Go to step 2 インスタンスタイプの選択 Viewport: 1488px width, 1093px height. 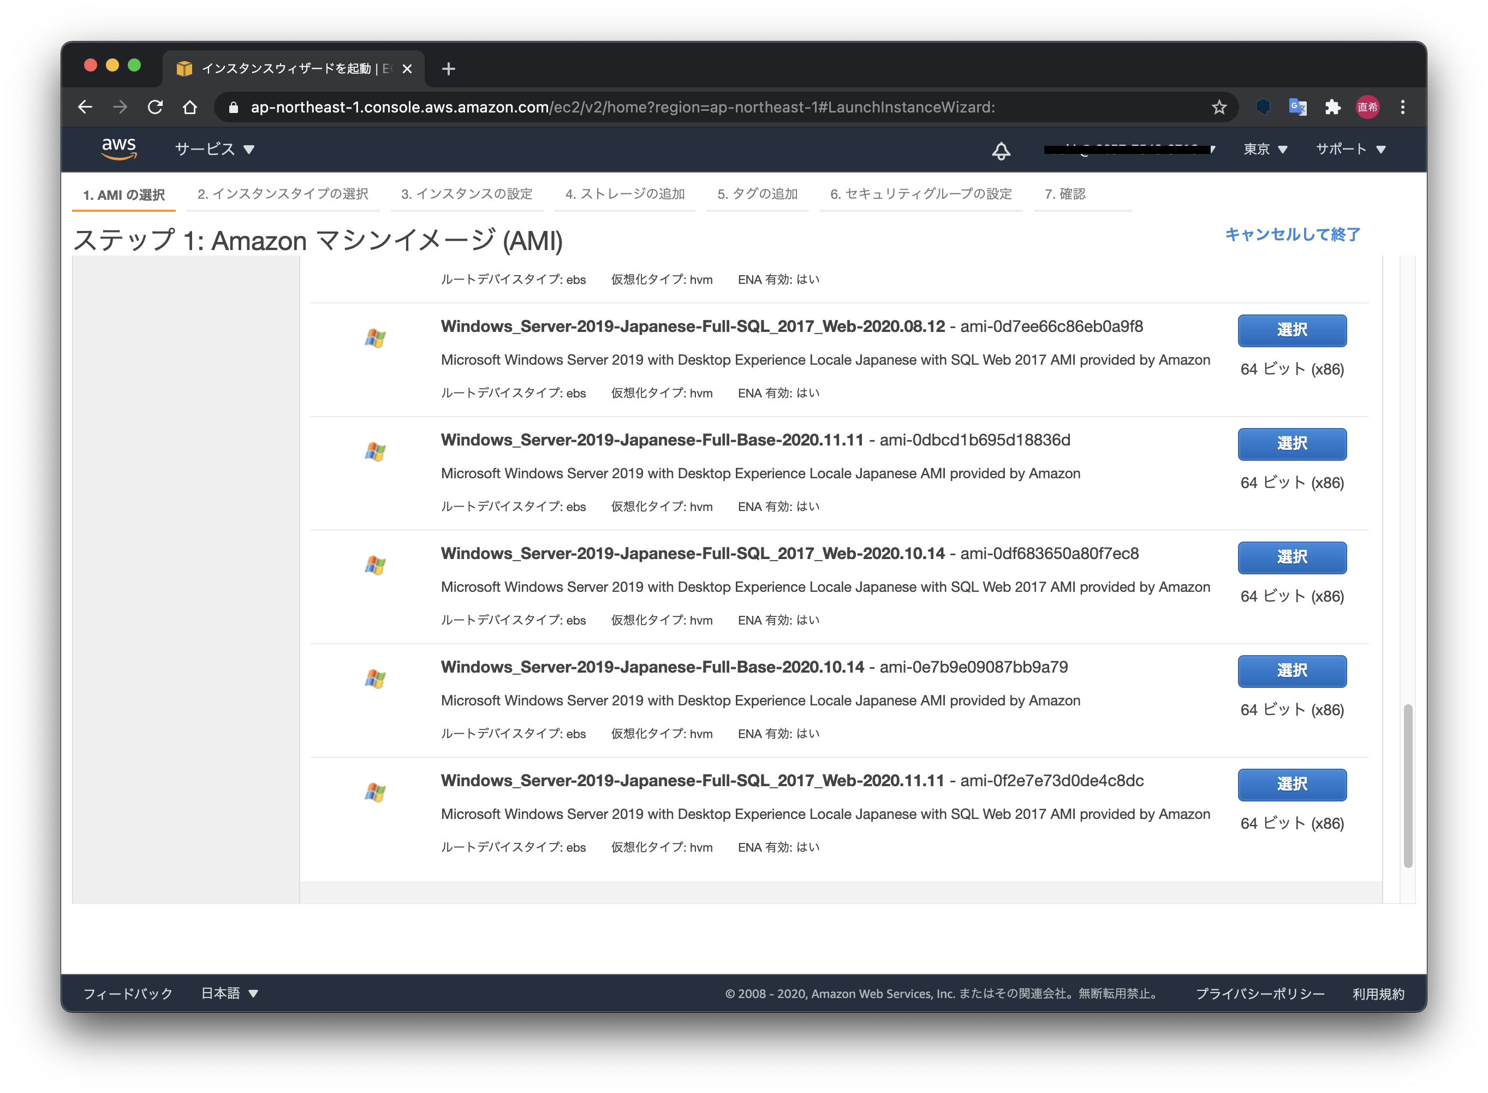click(282, 194)
